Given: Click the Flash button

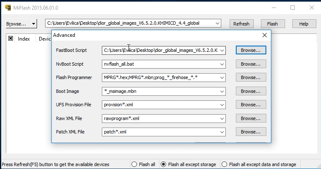Looking at the screenshot, I should (x=273, y=24).
